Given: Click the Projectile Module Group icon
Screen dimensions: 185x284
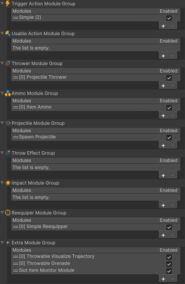Looking at the screenshot, I should pyautogui.click(x=8, y=123).
